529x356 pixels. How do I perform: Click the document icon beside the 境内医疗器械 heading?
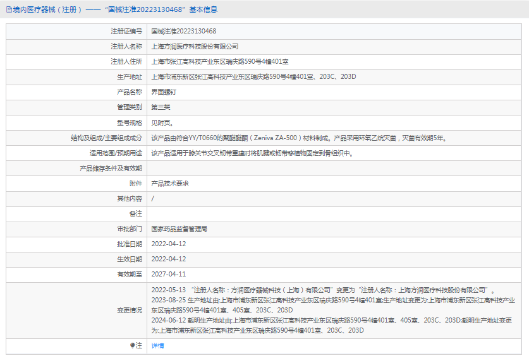(9, 9)
